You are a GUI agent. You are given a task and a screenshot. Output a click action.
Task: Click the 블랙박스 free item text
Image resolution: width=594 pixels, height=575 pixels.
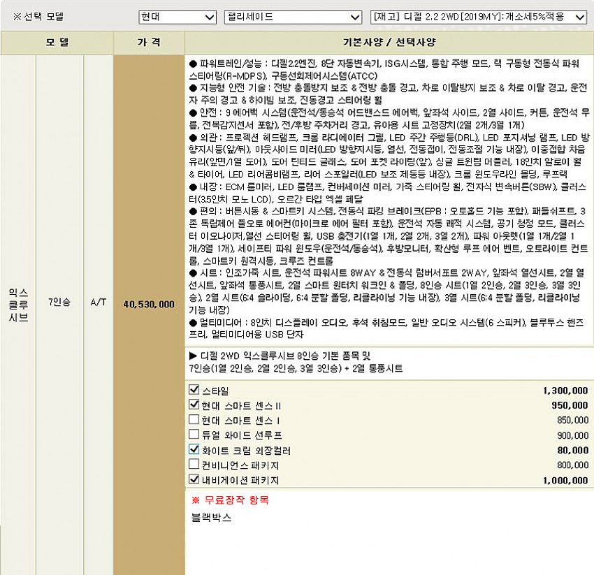pyautogui.click(x=211, y=518)
